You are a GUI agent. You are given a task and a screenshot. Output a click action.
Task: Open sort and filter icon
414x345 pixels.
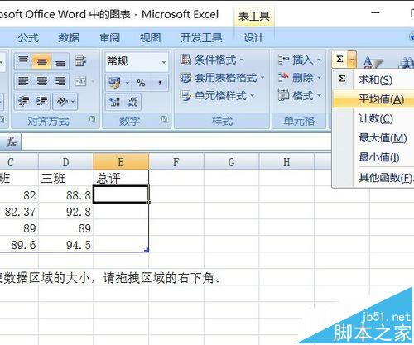pyautogui.click(x=373, y=61)
